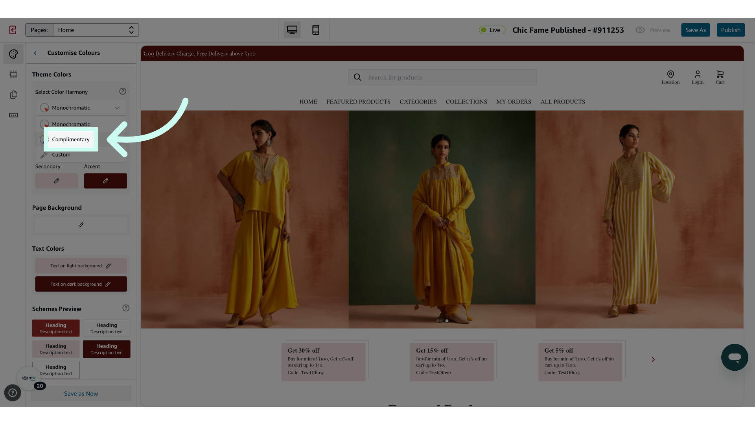Select the outlined Heading scheme preview
The height and width of the screenshot is (425, 755).
(56, 370)
